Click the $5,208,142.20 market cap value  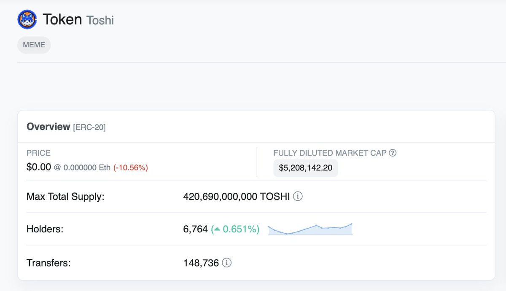point(306,168)
